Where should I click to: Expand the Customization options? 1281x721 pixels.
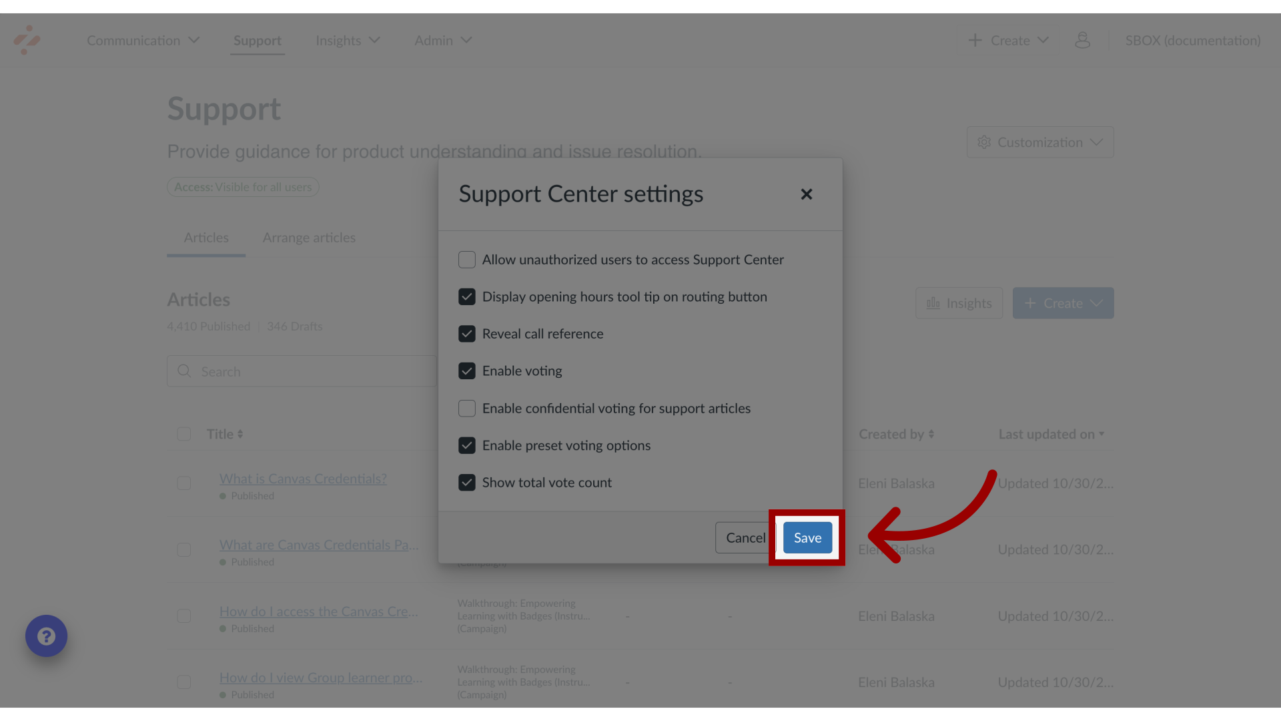pyautogui.click(x=1040, y=142)
